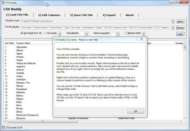Click the list's scroll up arrow
Viewport: 190px width, 131px height.
185,43
